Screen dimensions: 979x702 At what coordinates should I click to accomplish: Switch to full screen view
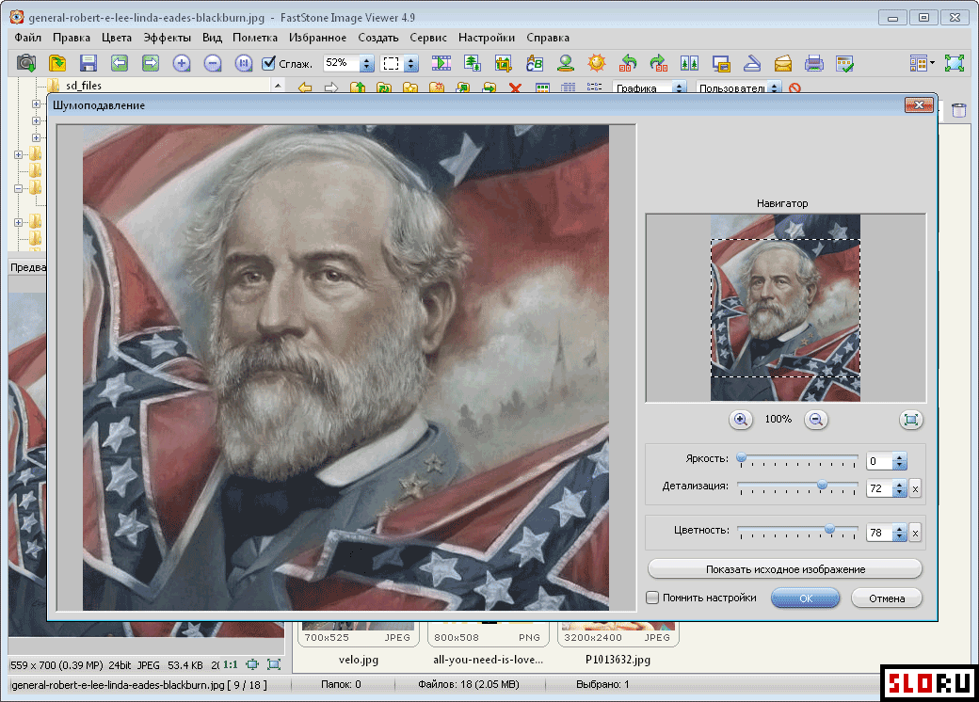point(955,63)
